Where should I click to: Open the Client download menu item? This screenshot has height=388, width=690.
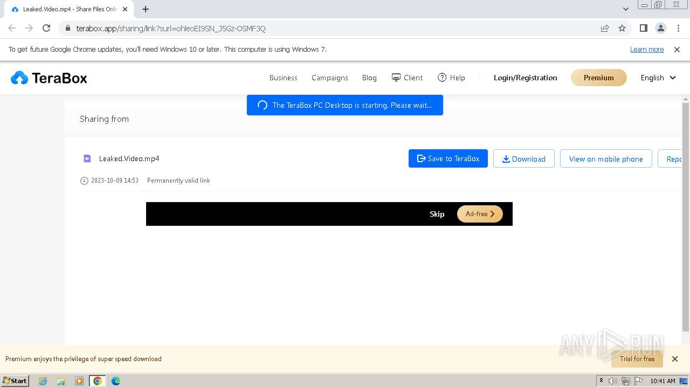(x=407, y=78)
